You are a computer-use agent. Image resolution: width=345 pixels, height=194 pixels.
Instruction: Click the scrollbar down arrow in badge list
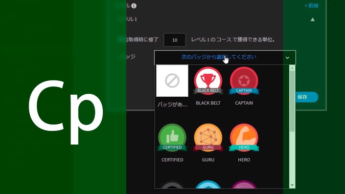[x=292, y=185]
